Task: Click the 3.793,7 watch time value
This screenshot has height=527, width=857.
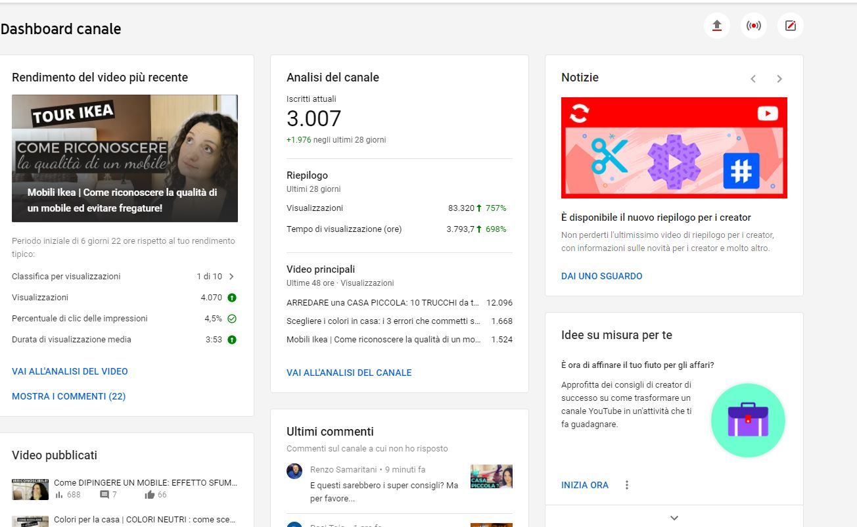Action: pos(460,229)
